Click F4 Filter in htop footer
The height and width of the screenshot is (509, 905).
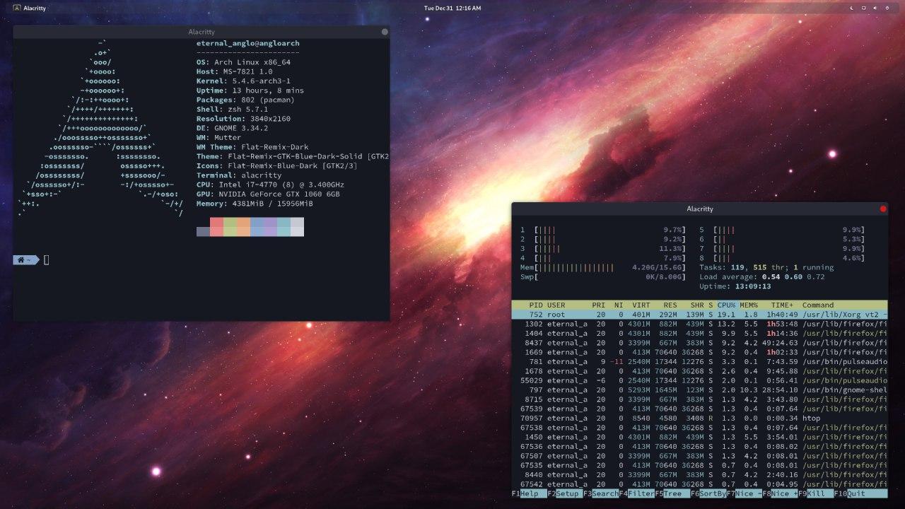click(x=636, y=493)
